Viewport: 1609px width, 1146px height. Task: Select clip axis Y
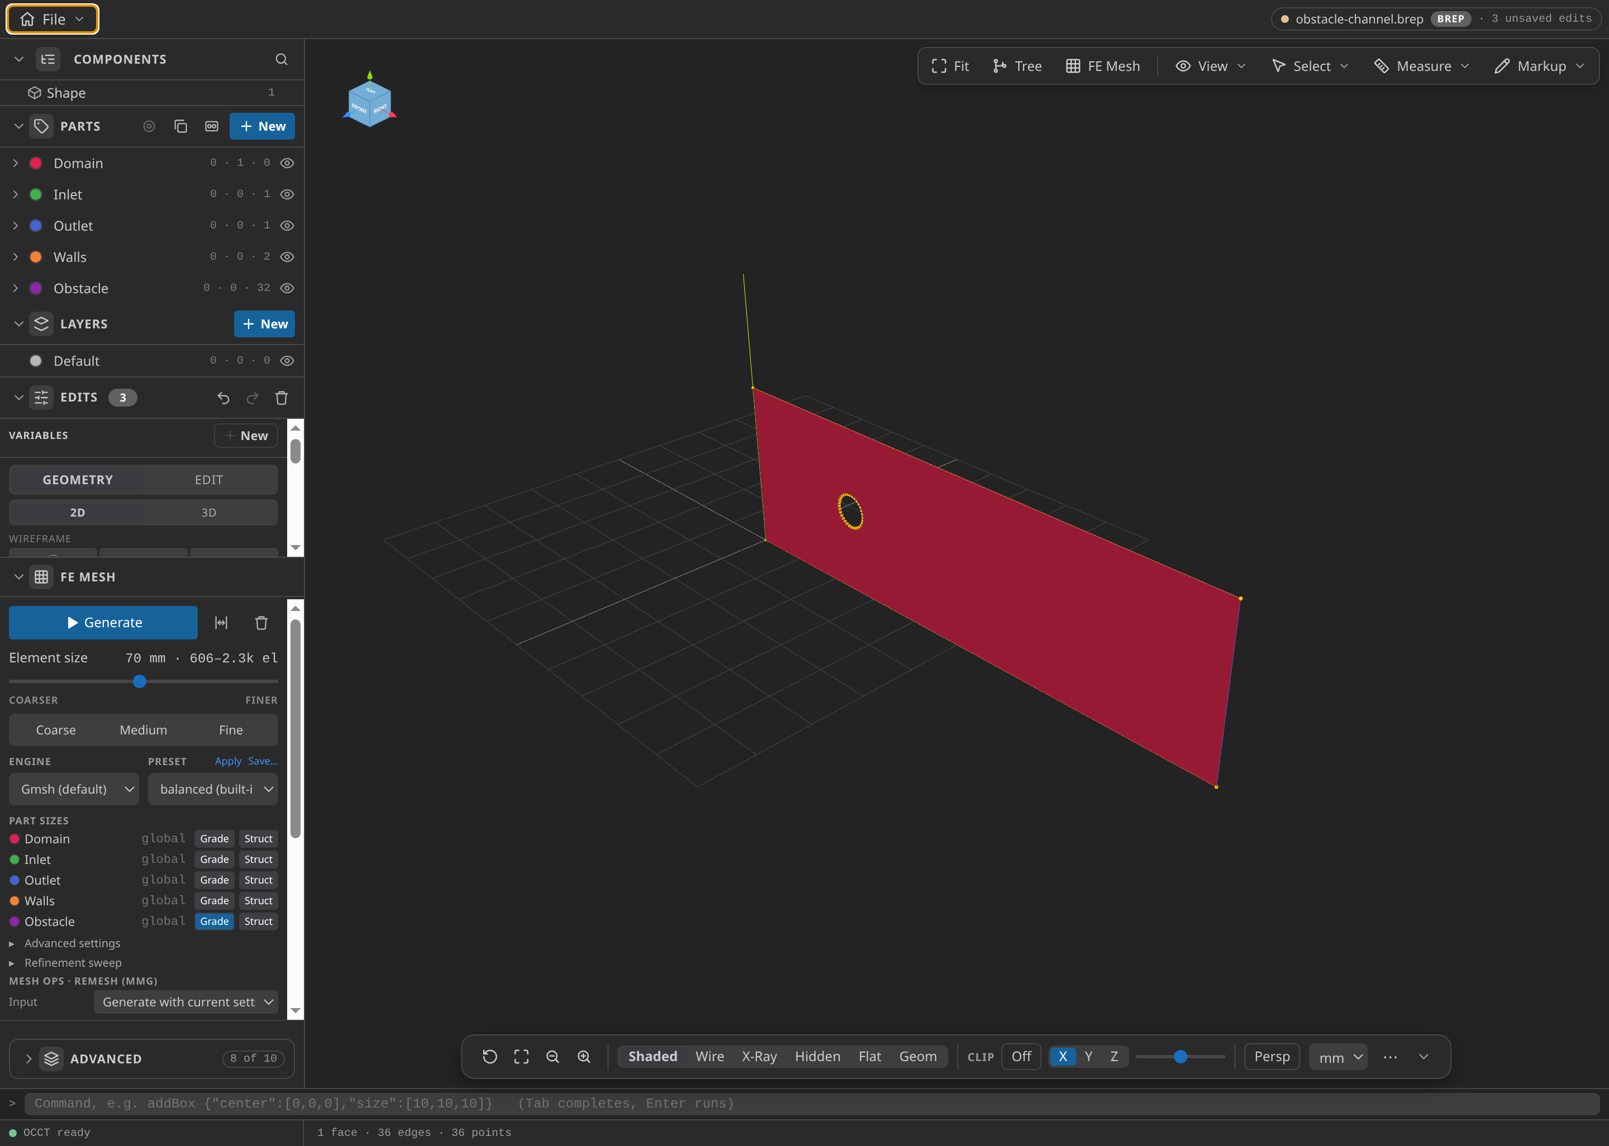coord(1088,1057)
